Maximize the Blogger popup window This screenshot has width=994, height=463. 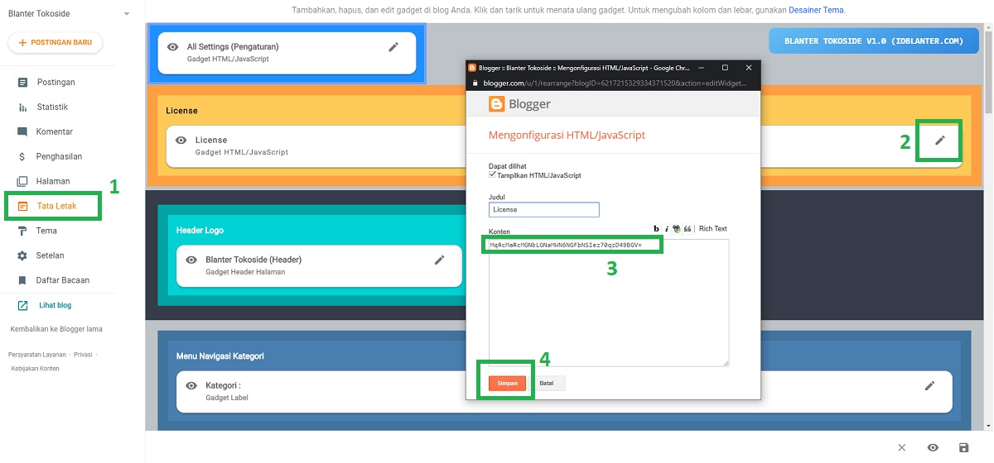point(725,68)
